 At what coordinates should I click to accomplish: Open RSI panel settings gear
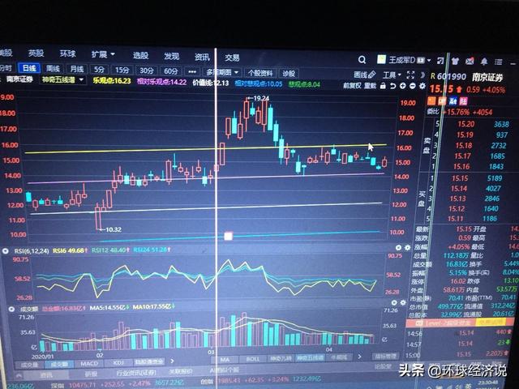pyautogui.click(x=407, y=248)
